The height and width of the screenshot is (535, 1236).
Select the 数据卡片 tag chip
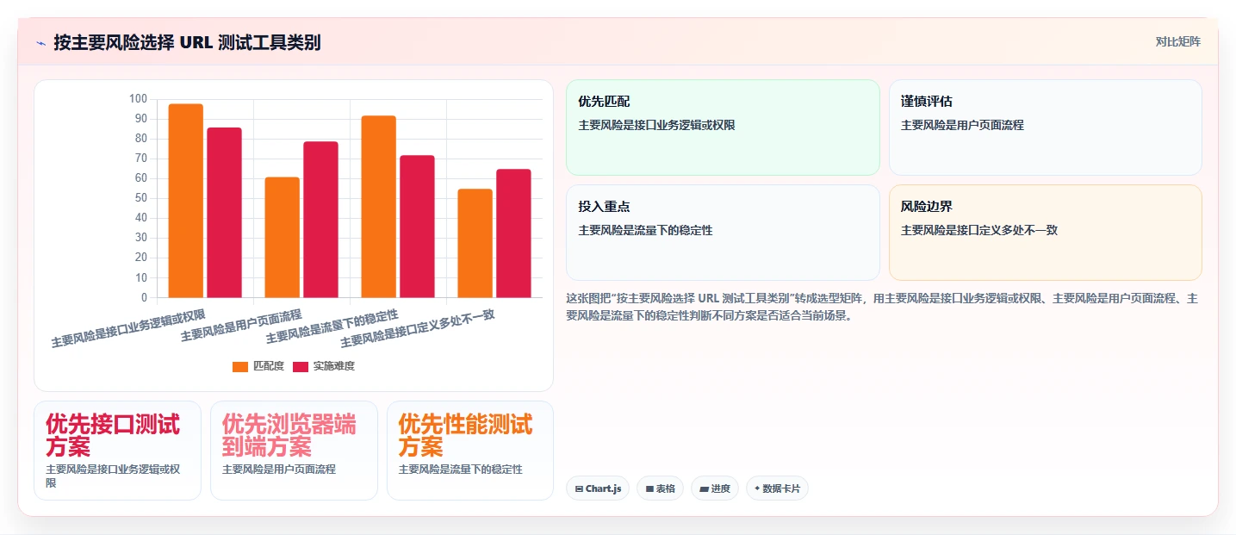(777, 488)
